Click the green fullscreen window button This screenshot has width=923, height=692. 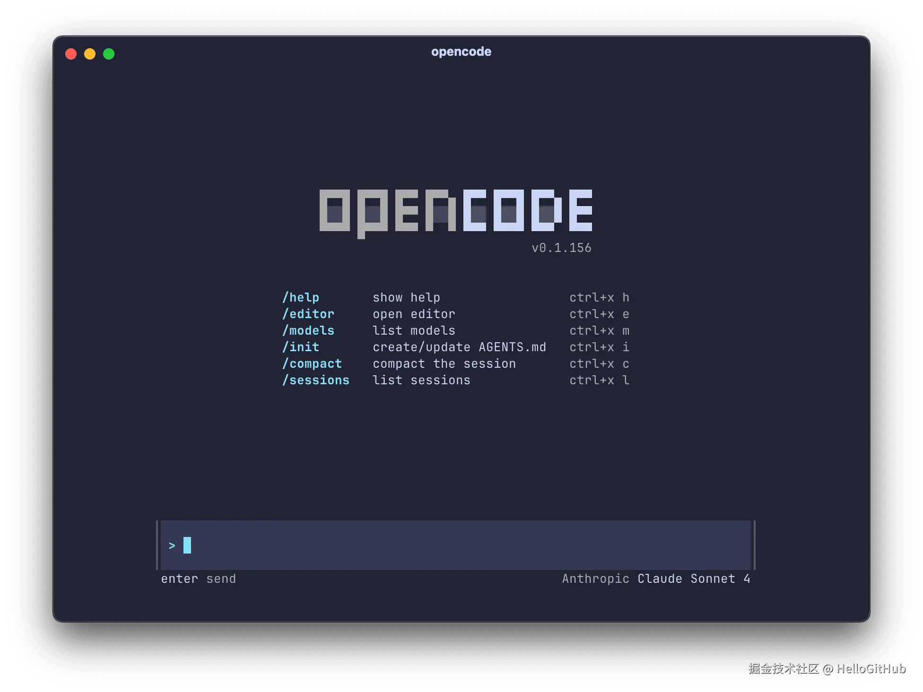tap(109, 54)
